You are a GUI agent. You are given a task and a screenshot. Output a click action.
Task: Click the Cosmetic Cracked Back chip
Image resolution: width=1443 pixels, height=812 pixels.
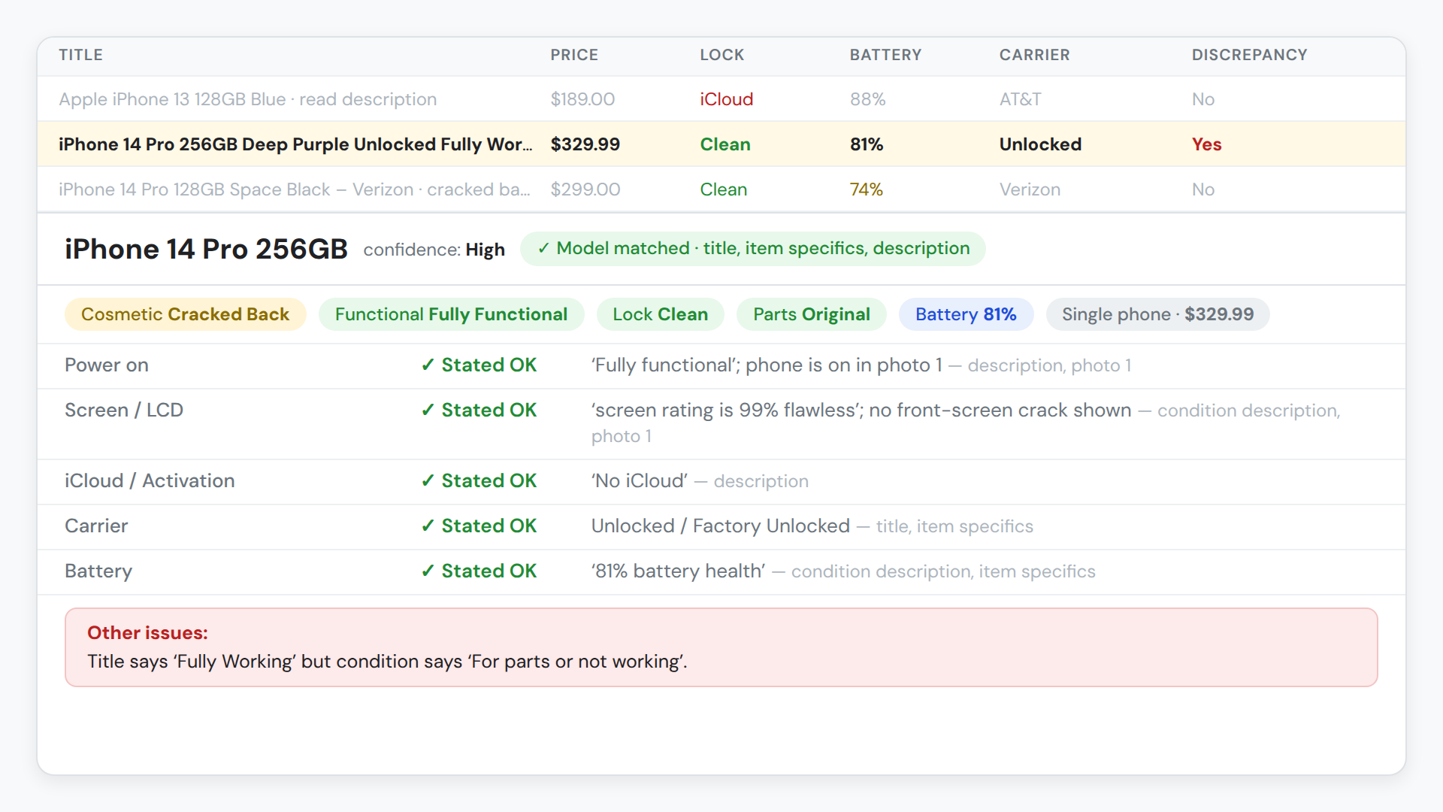click(185, 314)
